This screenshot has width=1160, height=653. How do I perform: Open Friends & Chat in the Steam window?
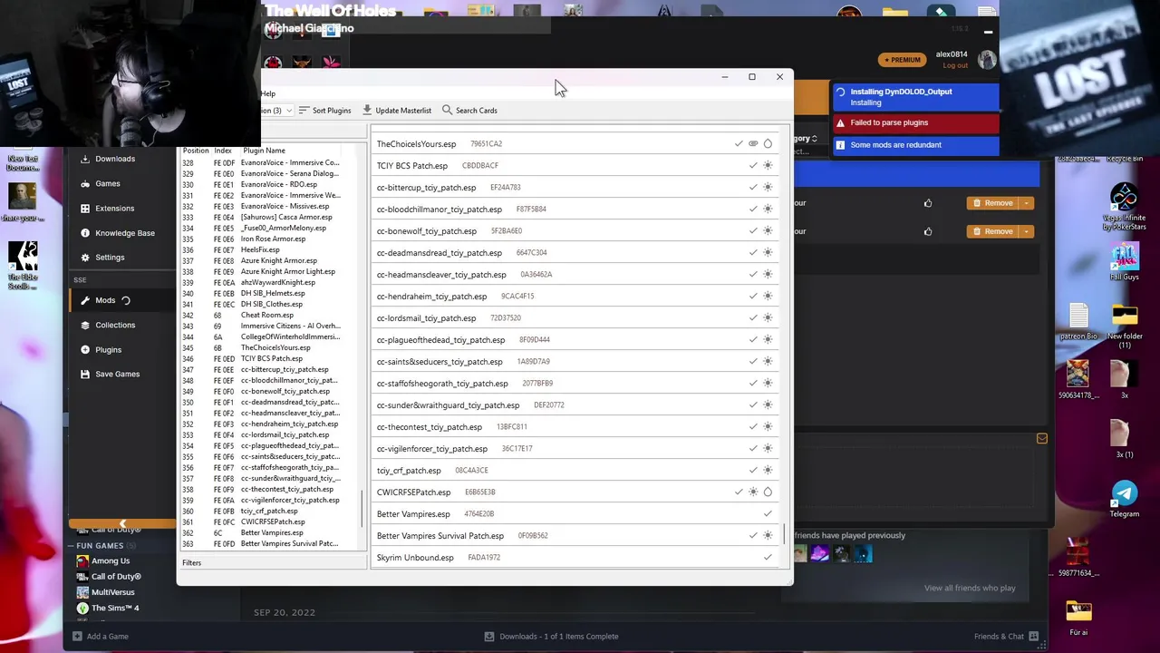pos(1007,636)
